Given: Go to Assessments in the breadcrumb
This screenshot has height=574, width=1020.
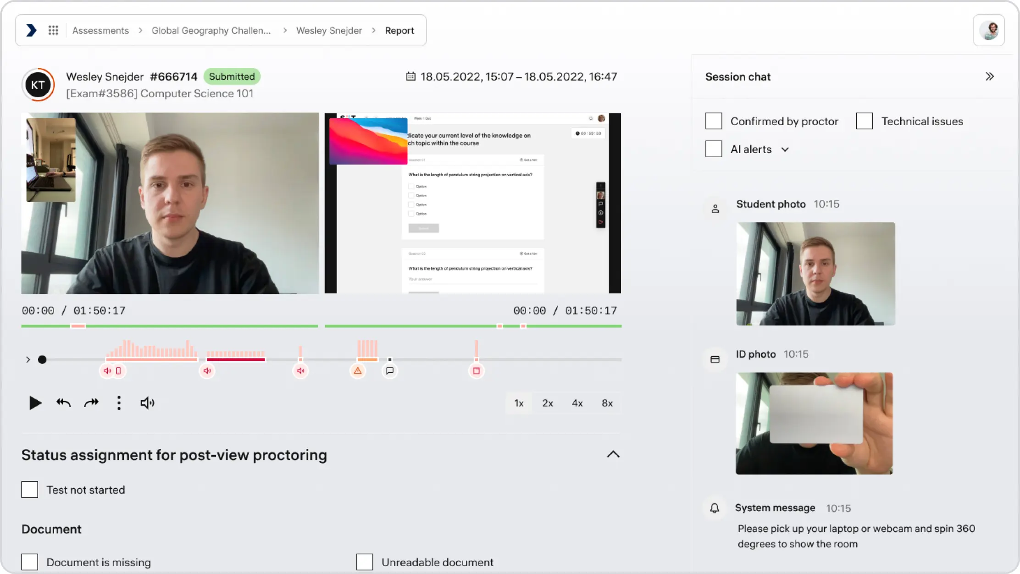Looking at the screenshot, I should [100, 30].
